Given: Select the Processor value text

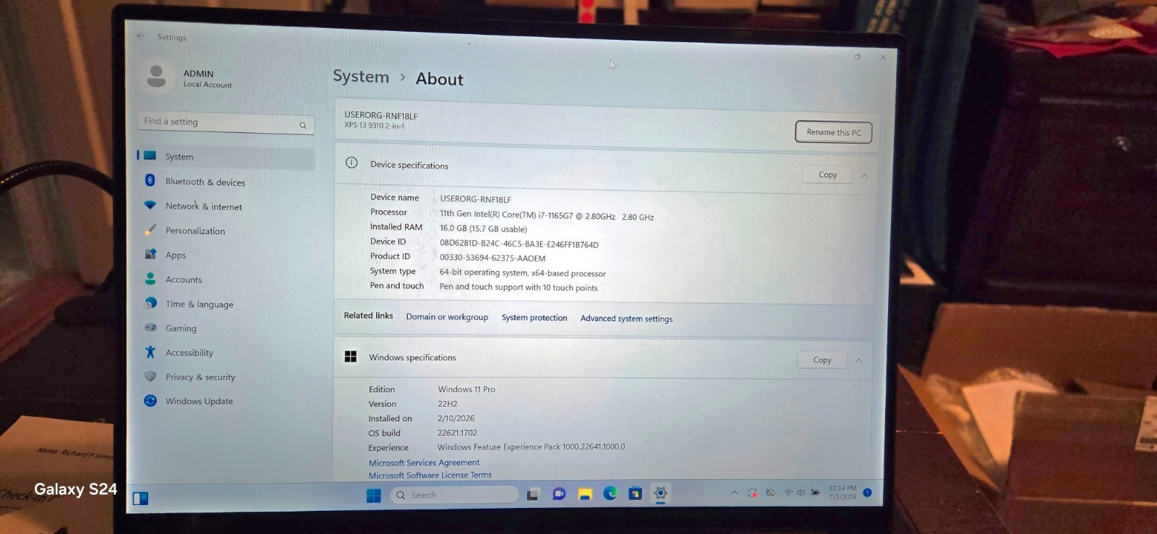Looking at the screenshot, I should coord(547,216).
